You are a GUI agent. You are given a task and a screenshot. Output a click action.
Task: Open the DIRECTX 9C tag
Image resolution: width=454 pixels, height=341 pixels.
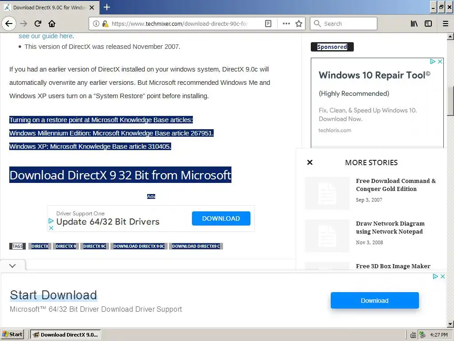pos(95,246)
